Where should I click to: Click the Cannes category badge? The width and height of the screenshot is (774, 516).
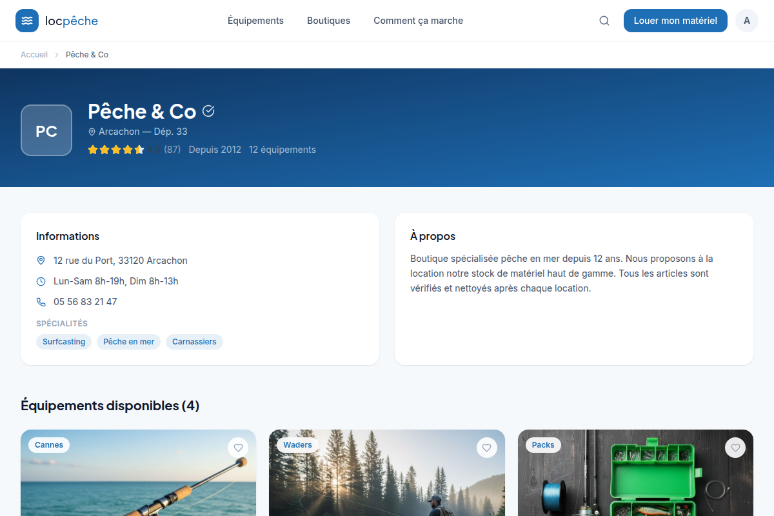pos(49,445)
